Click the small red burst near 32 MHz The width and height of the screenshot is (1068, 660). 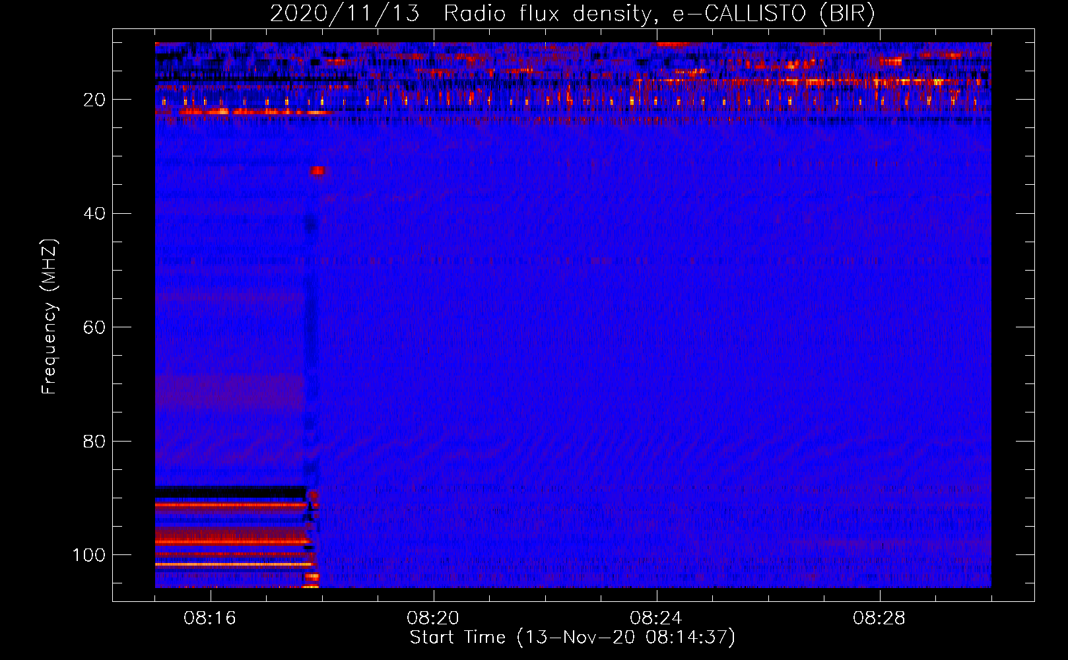(x=318, y=171)
